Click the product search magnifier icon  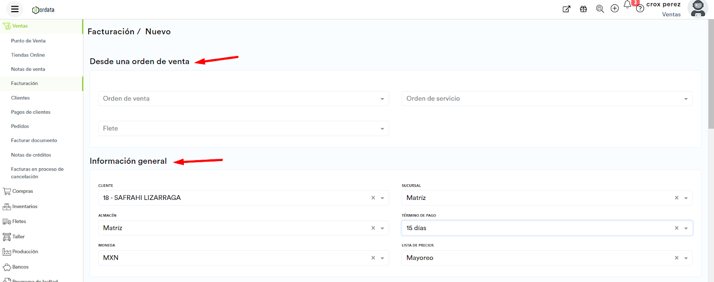[600, 9]
